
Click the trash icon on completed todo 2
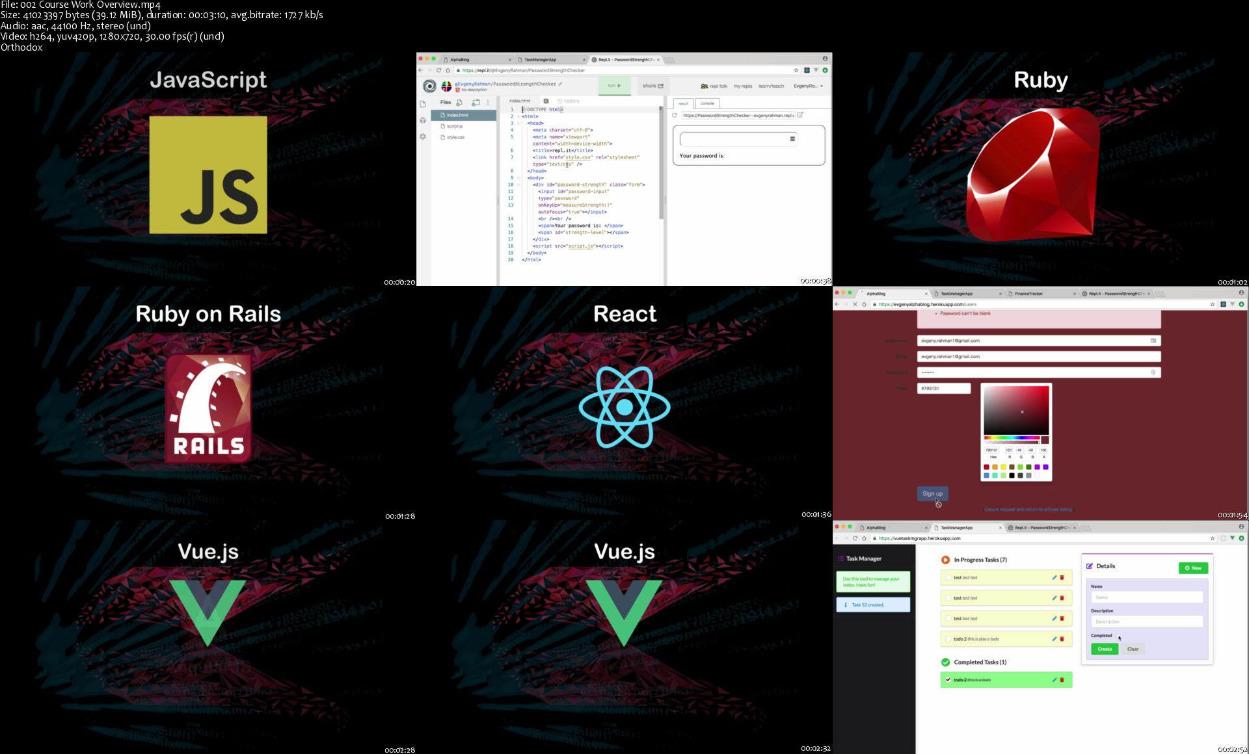[1062, 680]
